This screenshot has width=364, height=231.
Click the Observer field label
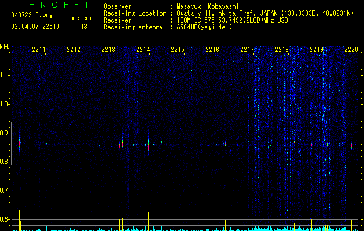(117, 6)
